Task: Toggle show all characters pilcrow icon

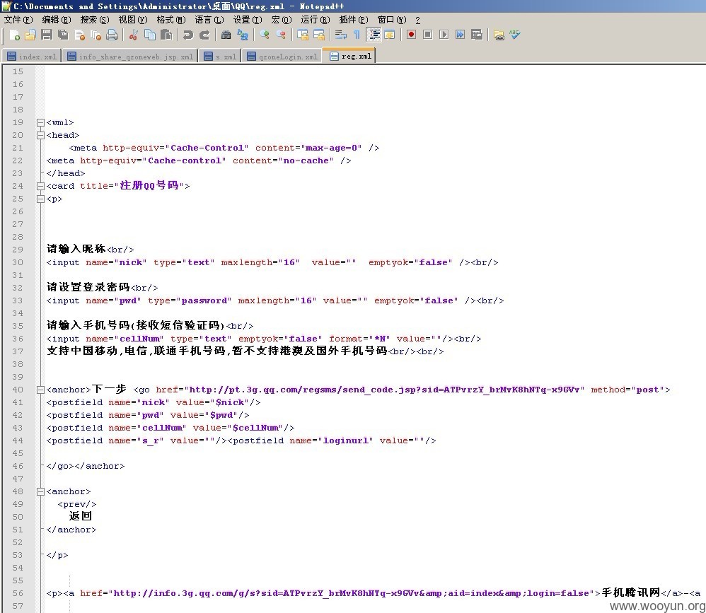Action: tap(357, 35)
